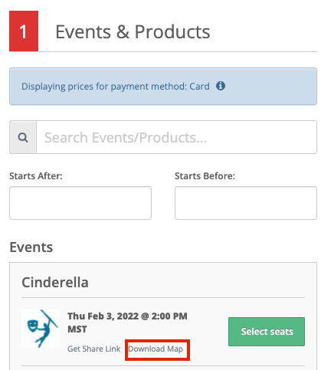
Task: Open the Starts Before date field
Action: [x=246, y=203]
